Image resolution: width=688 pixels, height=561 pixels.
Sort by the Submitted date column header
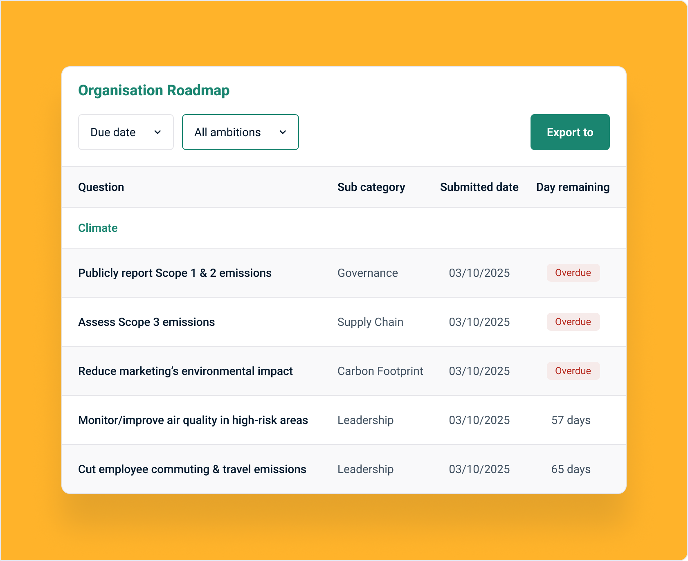click(x=479, y=187)
